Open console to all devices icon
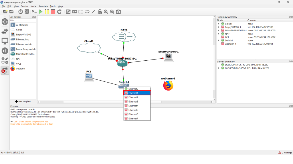This screenshot has height=164, width=293. click(x=34, y=12)
